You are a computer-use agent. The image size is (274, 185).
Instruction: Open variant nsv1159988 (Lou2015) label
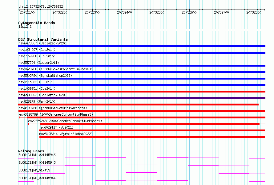pos(37,56)
